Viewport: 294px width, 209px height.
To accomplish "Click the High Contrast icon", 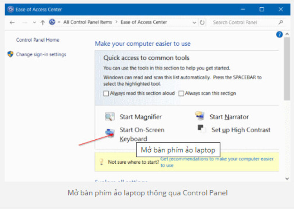I will click(x=201, y=129).
